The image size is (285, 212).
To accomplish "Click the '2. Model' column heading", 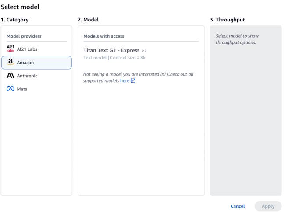I will [88, 20].
